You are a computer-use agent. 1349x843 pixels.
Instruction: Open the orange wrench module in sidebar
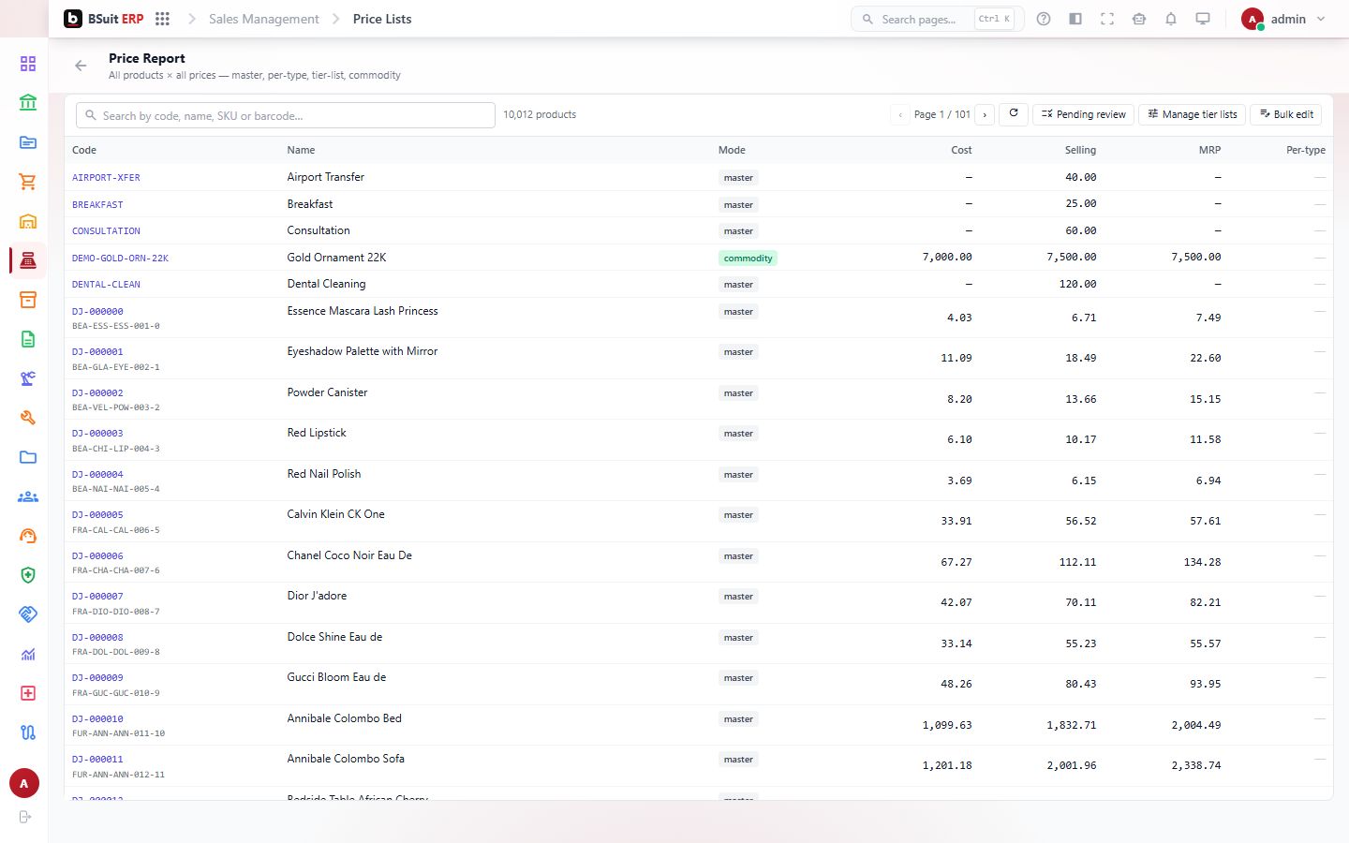28,418
